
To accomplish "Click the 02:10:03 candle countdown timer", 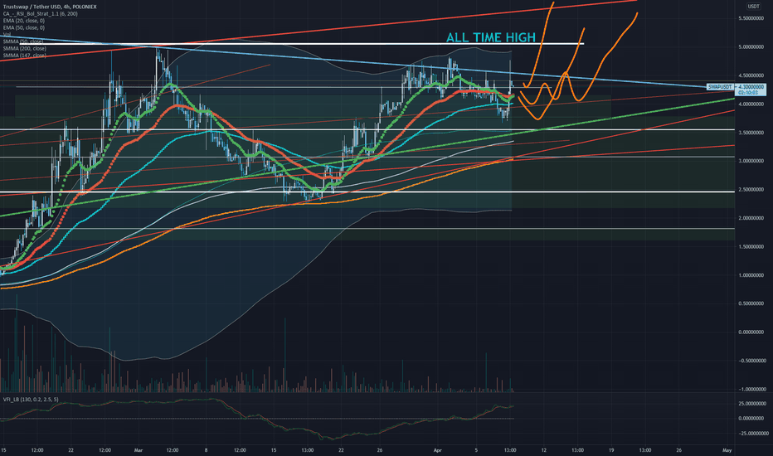I will (748, 92).
